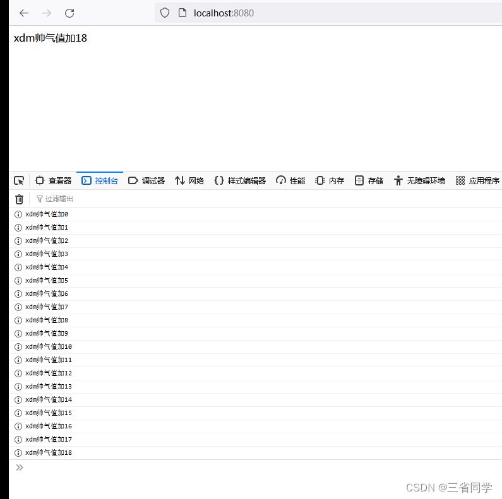Open the 网络 network tab
Viewport: 502px width, 499px height.
coord(189,180)
